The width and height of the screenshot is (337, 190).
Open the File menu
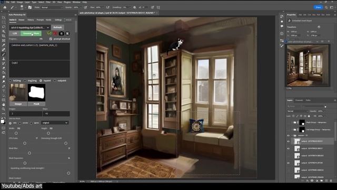pyautogui.click(x=8, y=2)
